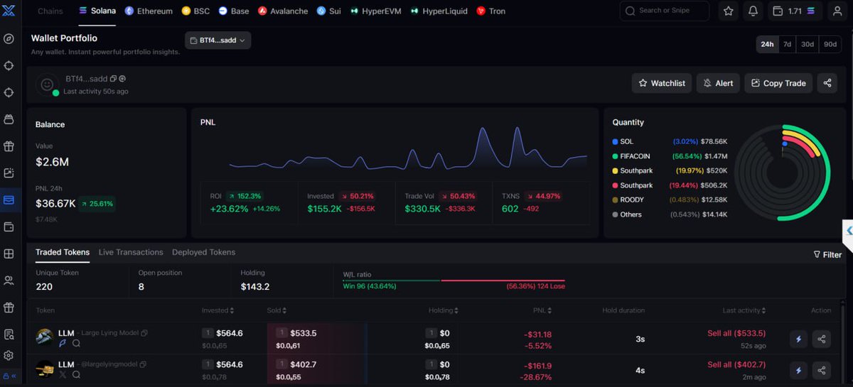This screenshot has width=853, height=387.
Task: Sort the table by Sold
Action: [277, 310]
